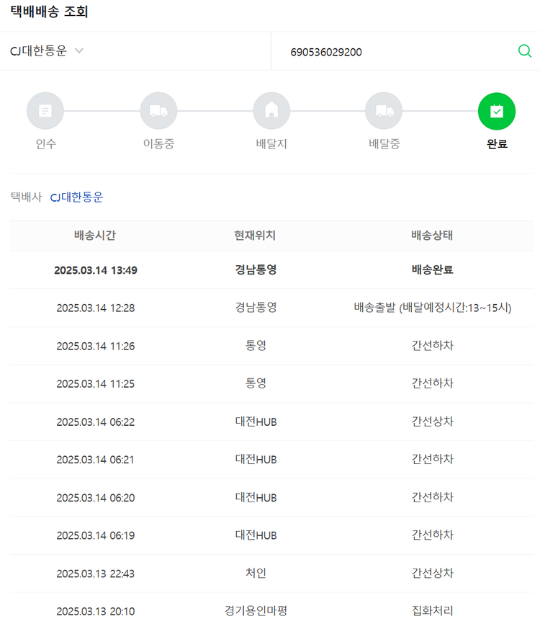The image size is (540, 624).
Task: Click the green search magnifier icon
Action: pos(525,50)
